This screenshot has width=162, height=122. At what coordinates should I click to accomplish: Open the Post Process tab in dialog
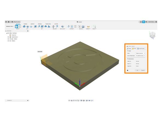pos(141,48)
